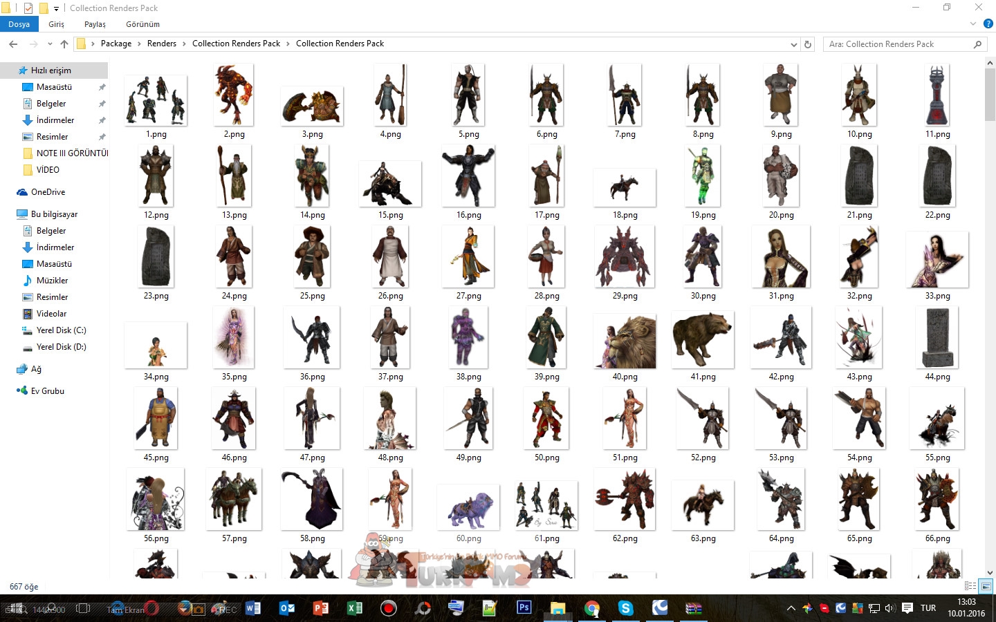996x622 pixels.
Task: Switch to the Görünüm ribbon tab
Action: (x=142, y=24)
